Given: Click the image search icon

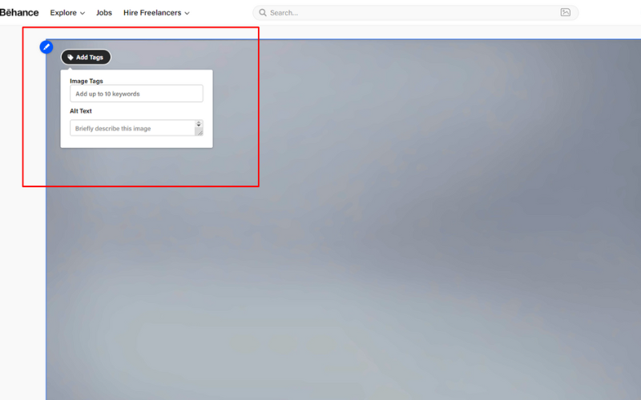Looking at the screenshot, I should point(566,12).
